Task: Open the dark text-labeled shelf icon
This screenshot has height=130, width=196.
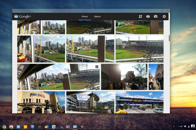Action: (40, 127)
